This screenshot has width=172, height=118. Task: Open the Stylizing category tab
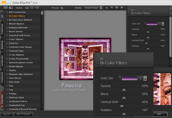(2, 45)
